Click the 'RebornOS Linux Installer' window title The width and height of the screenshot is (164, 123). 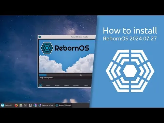coord(80,37)
